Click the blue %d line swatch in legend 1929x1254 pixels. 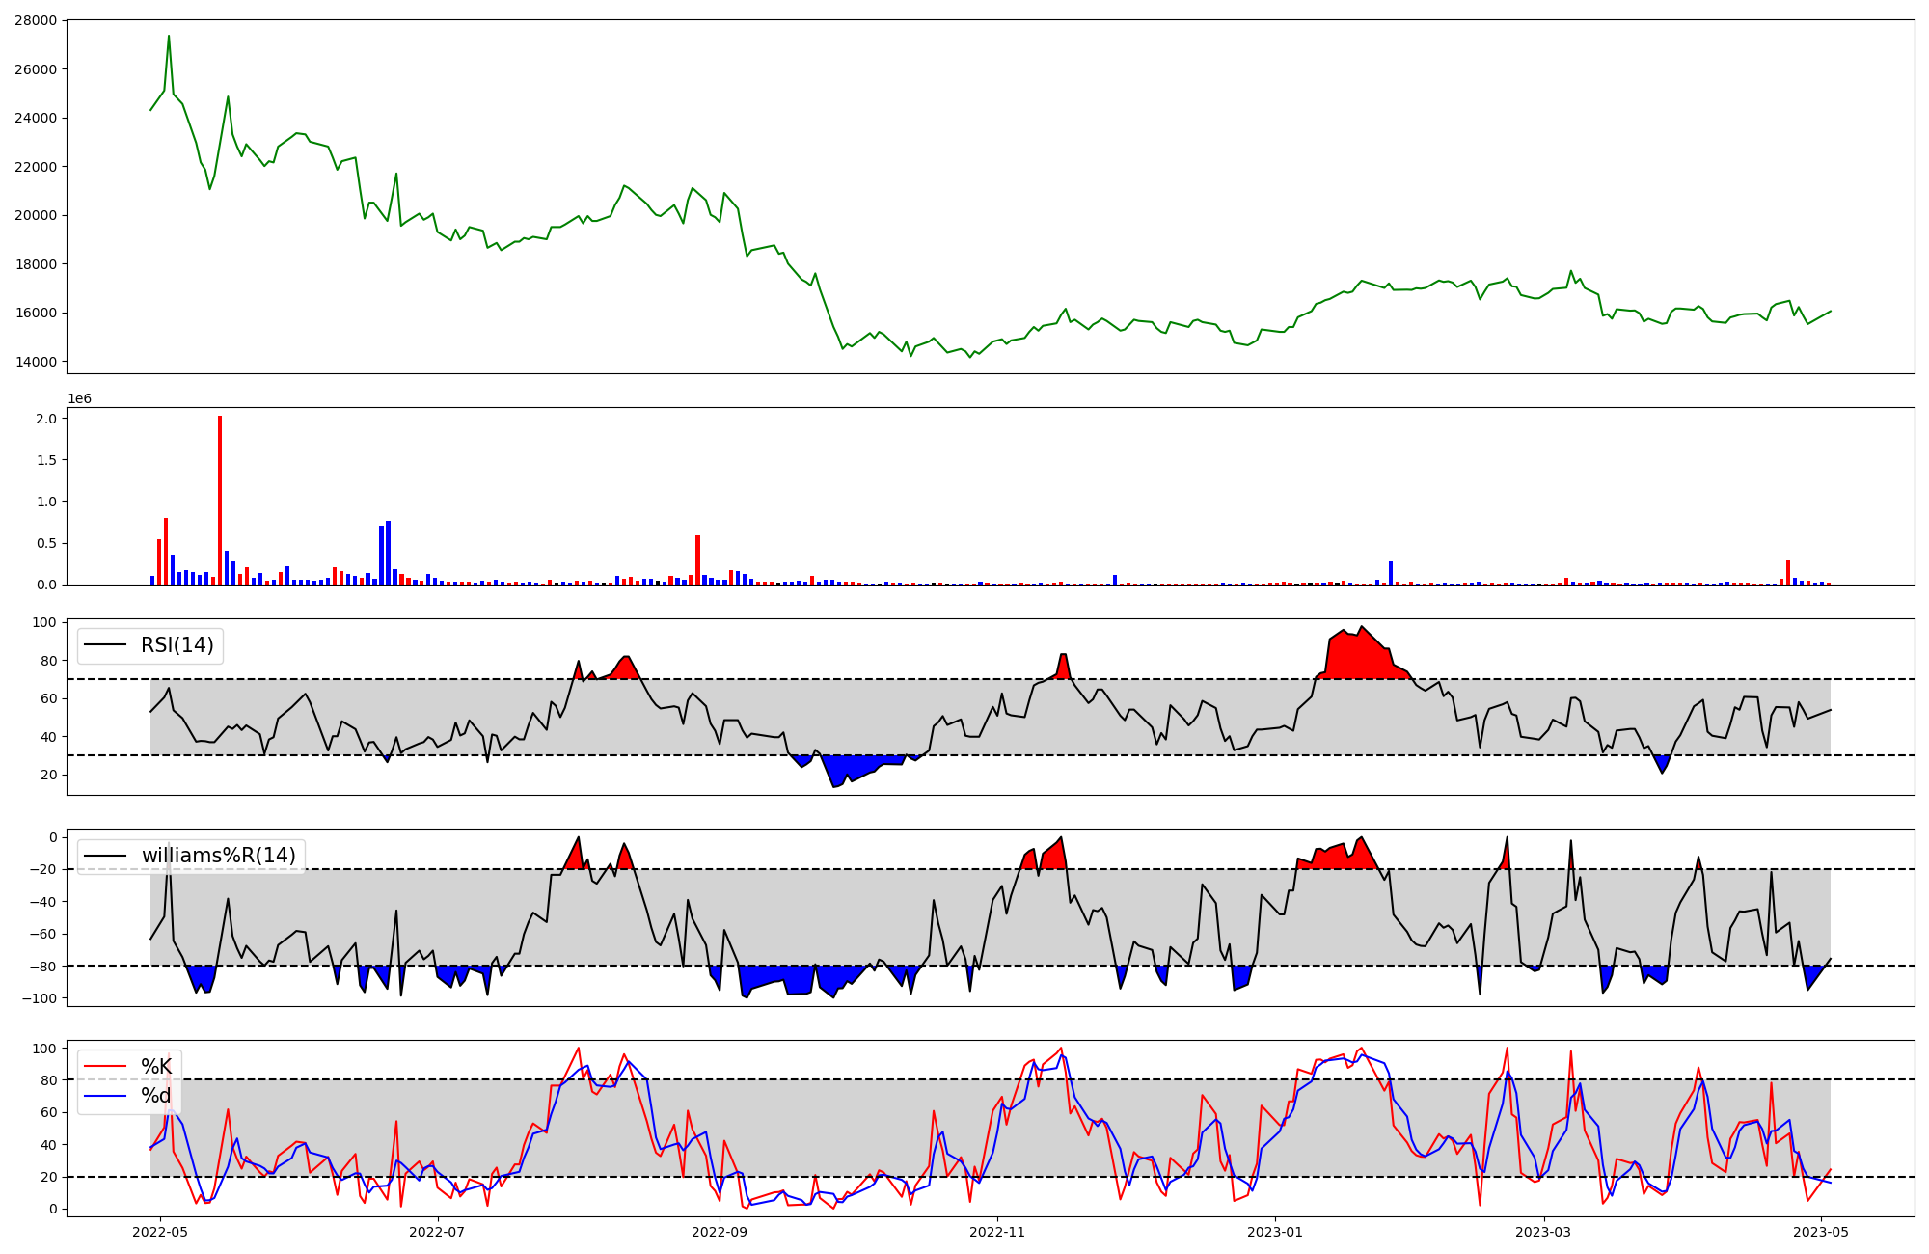pos(105,1096)
